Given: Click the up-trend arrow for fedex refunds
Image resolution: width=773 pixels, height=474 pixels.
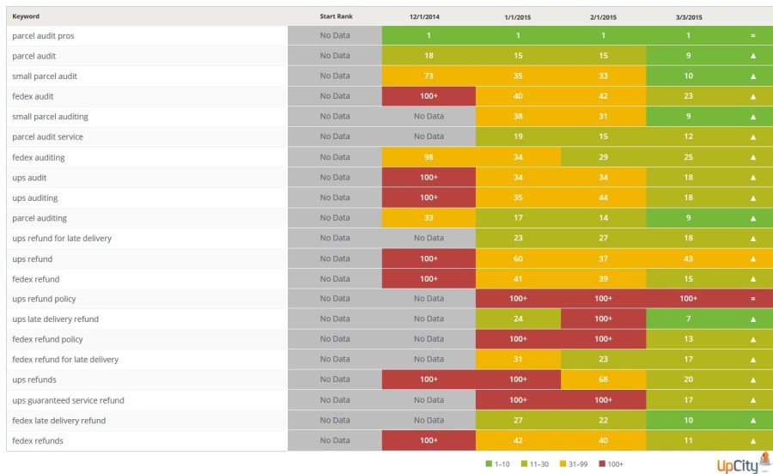Looking at the screenshot, I should [752, 441].
